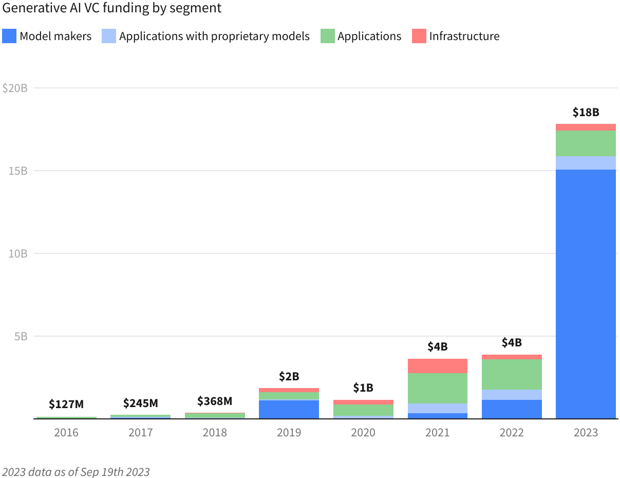The width and height of the screenshot is (620, 478).
Task: Click the 2023 data footnote text
Action: (76, 471)
